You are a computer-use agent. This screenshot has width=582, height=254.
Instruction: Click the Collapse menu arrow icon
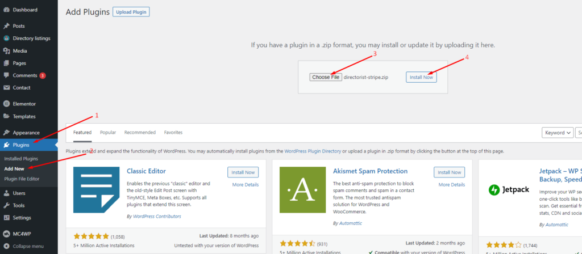pos(6,246)
